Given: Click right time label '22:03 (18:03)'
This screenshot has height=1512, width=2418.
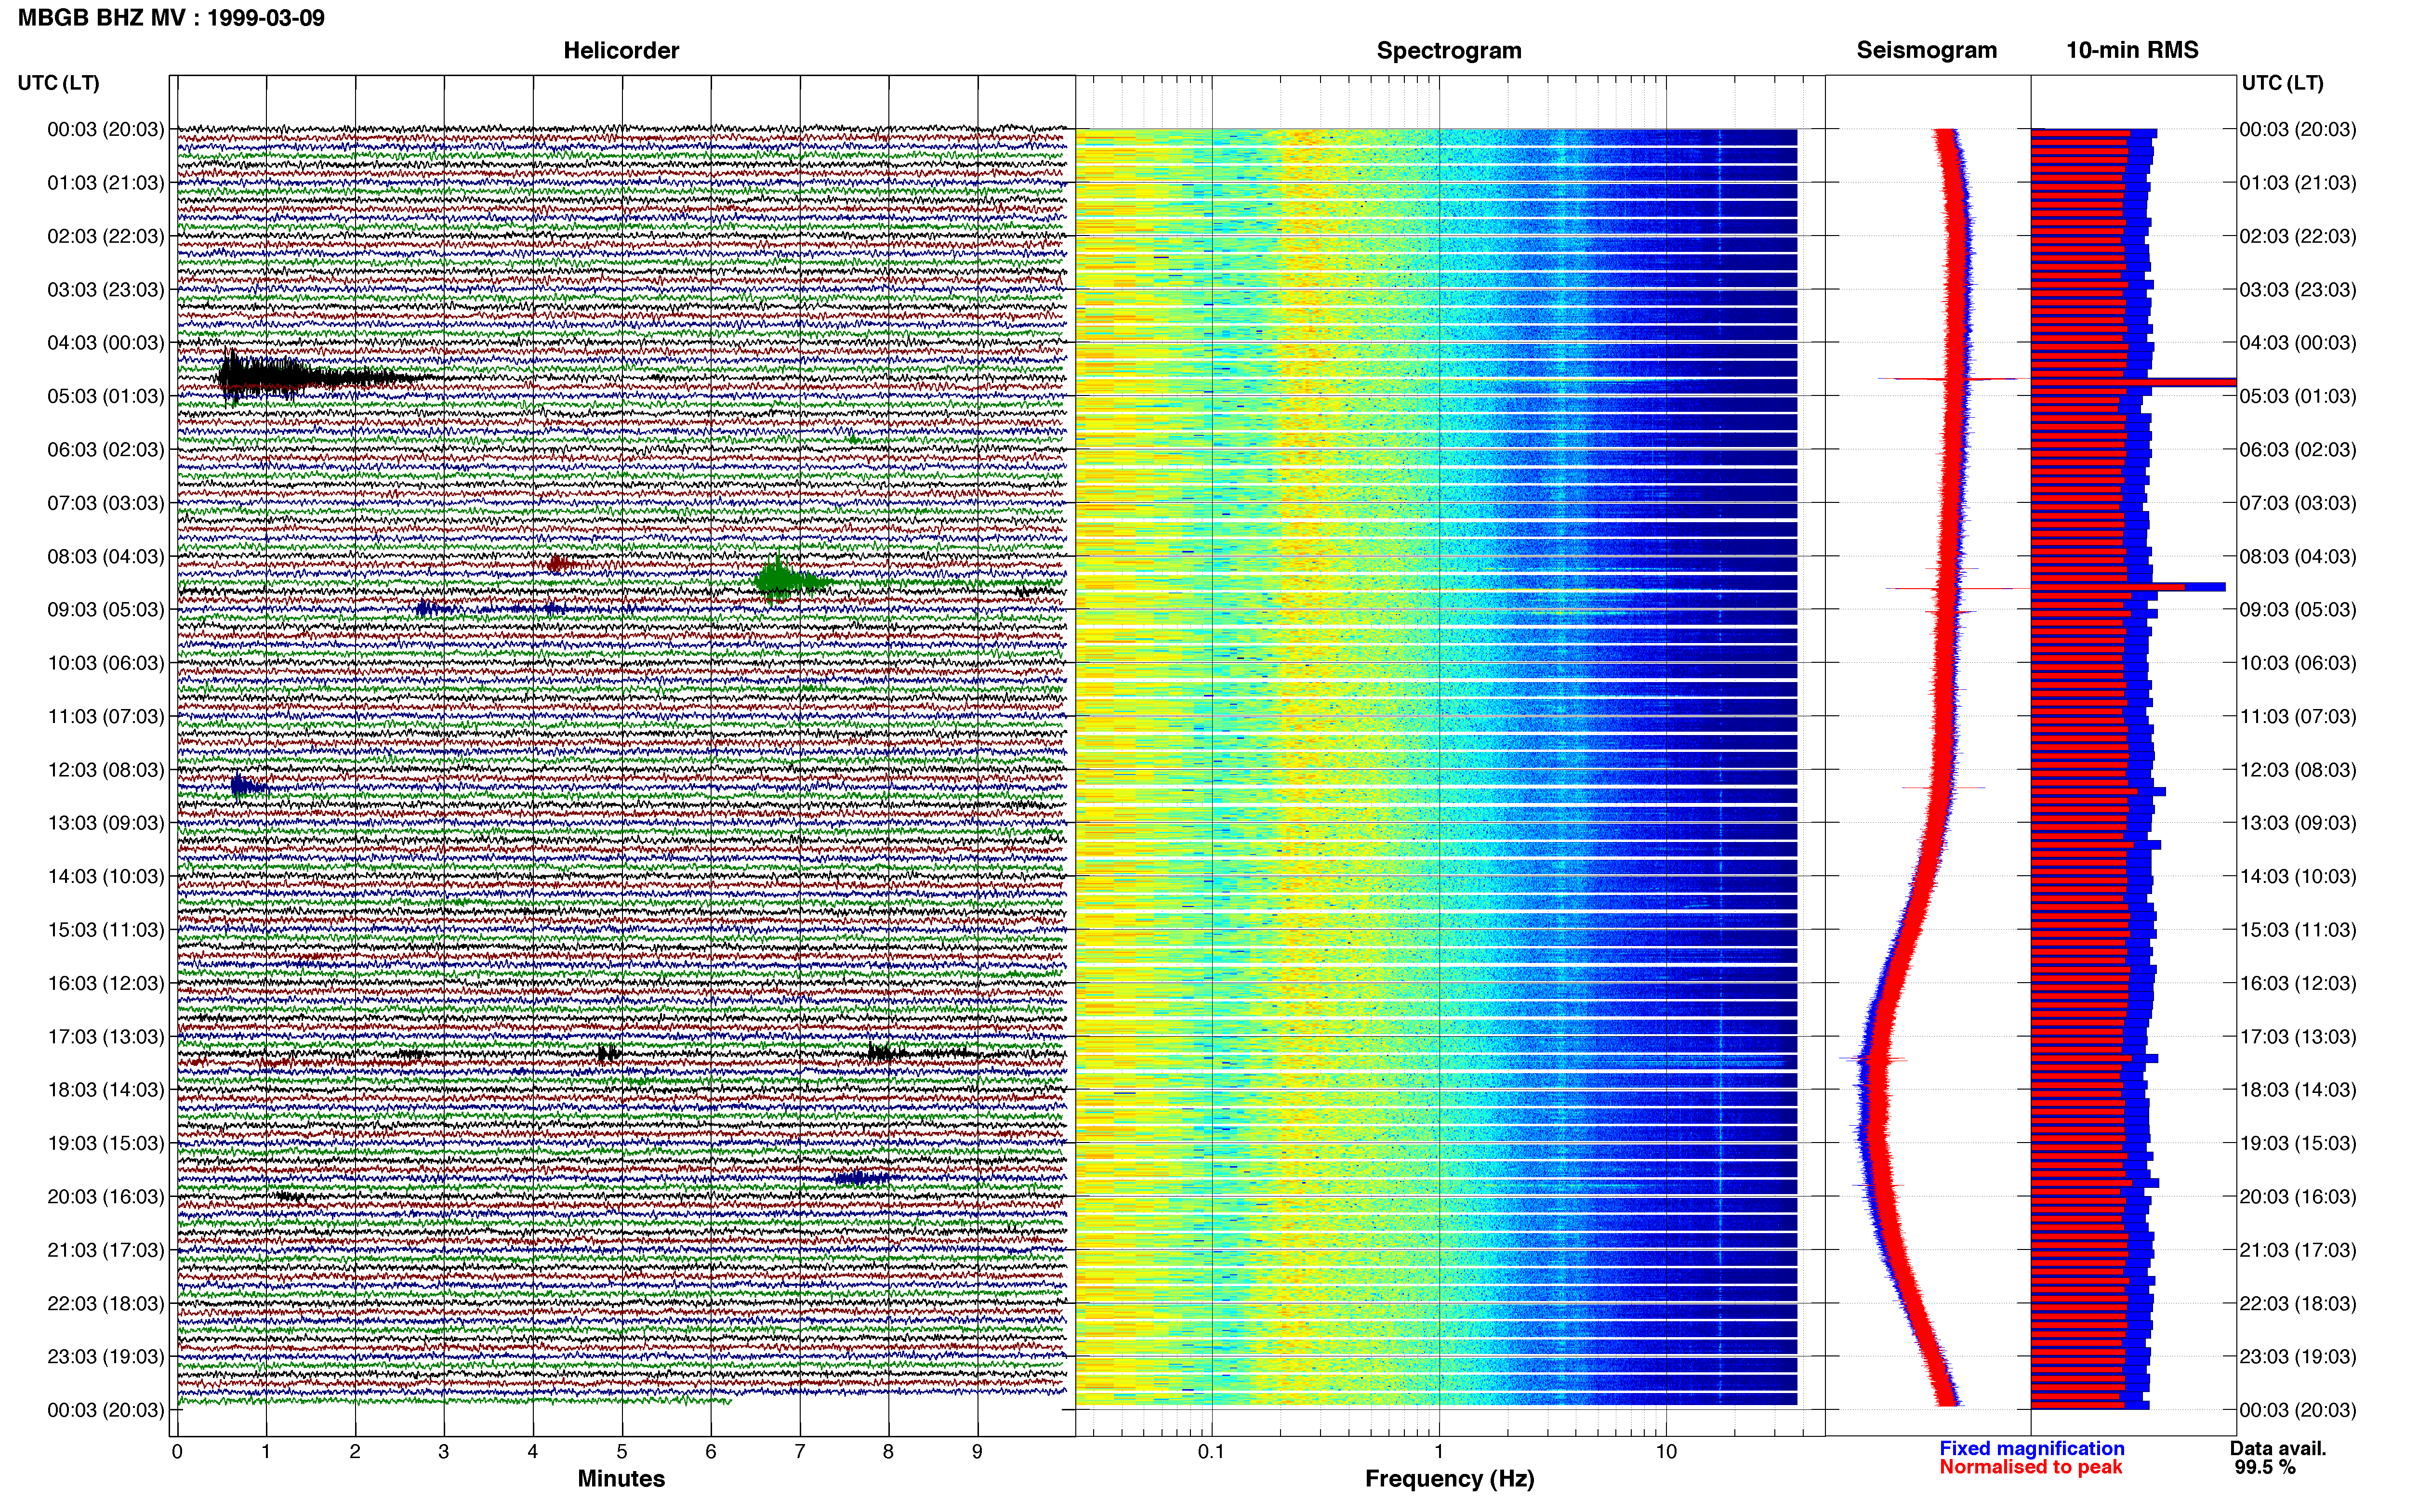Looking at the screenshot, I should coord(2298,1304).
